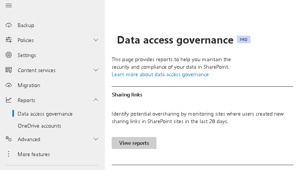Select Data access governance sub-item
308x170 pixels.
[45, 114]
